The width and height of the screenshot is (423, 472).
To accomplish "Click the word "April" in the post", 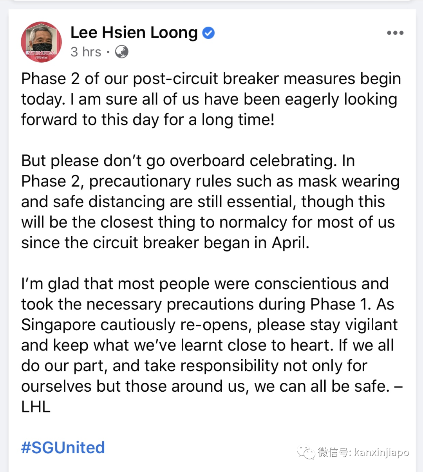I will (289, 243).
